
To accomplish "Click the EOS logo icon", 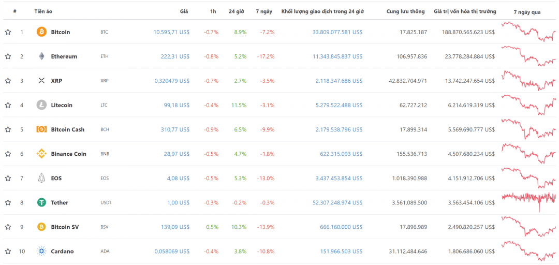I will coord(42,178).
